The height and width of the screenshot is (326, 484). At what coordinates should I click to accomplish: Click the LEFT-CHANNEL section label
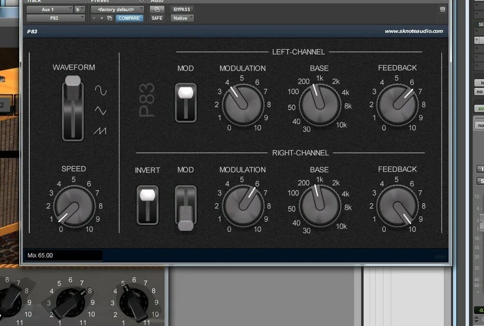298,52
